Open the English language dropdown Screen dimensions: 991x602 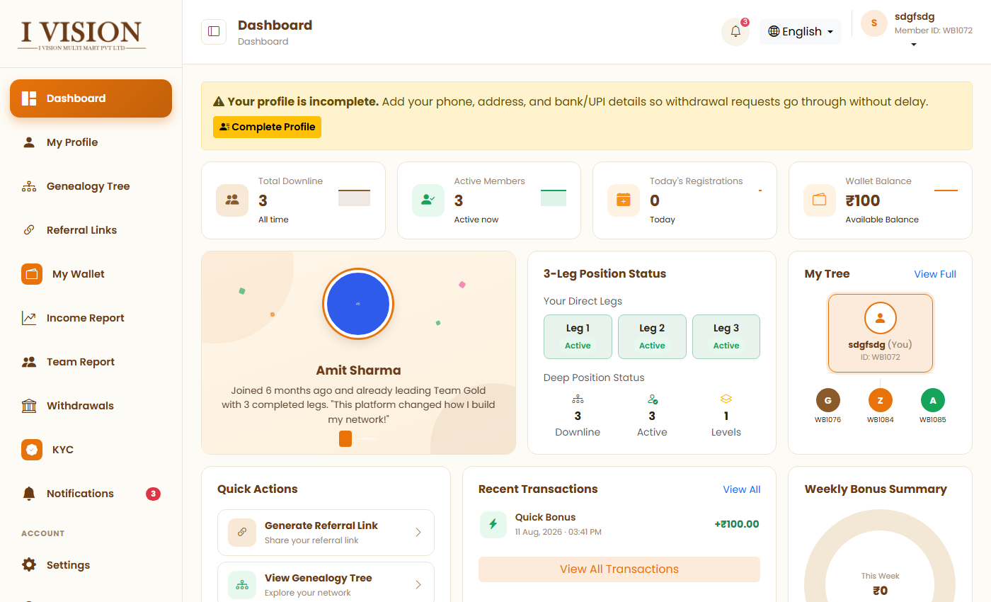(x=801, y=32)
